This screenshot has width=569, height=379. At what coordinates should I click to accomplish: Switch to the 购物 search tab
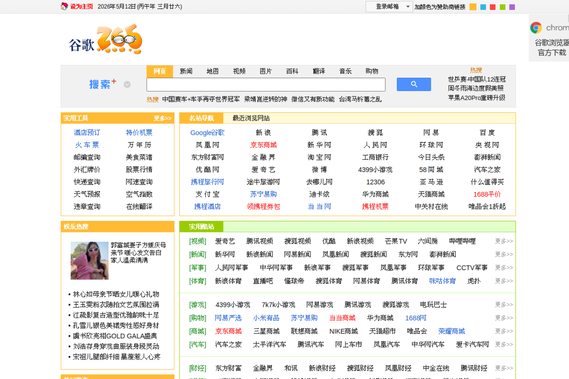[372, 71]
